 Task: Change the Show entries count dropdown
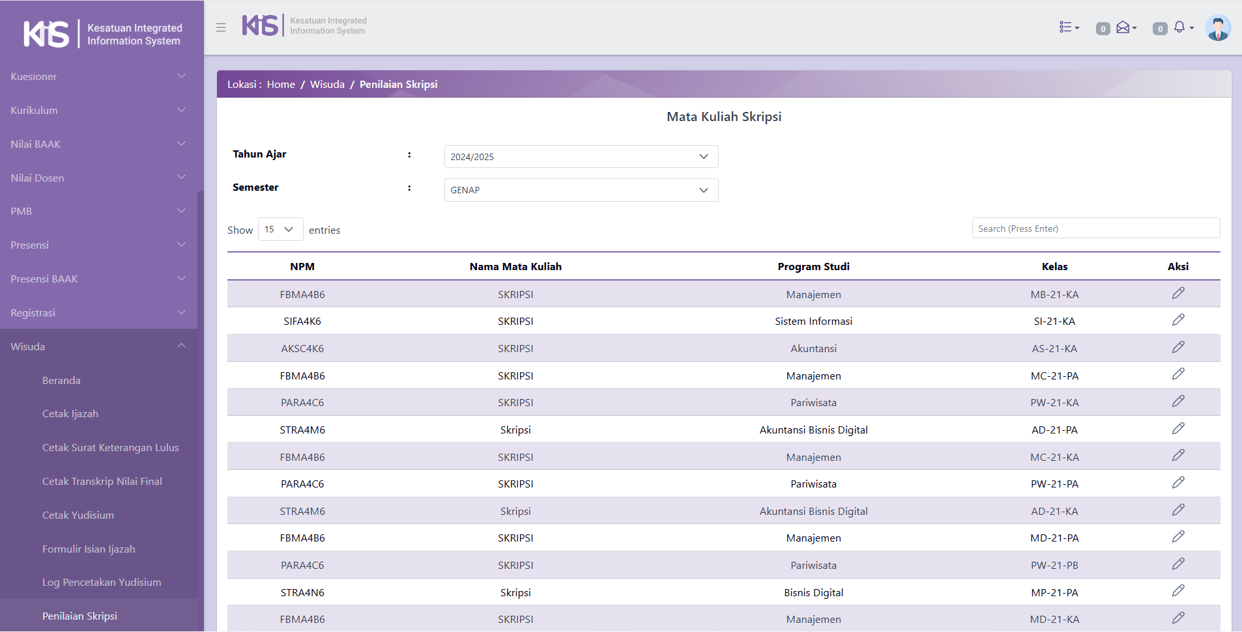pos(280,229)
